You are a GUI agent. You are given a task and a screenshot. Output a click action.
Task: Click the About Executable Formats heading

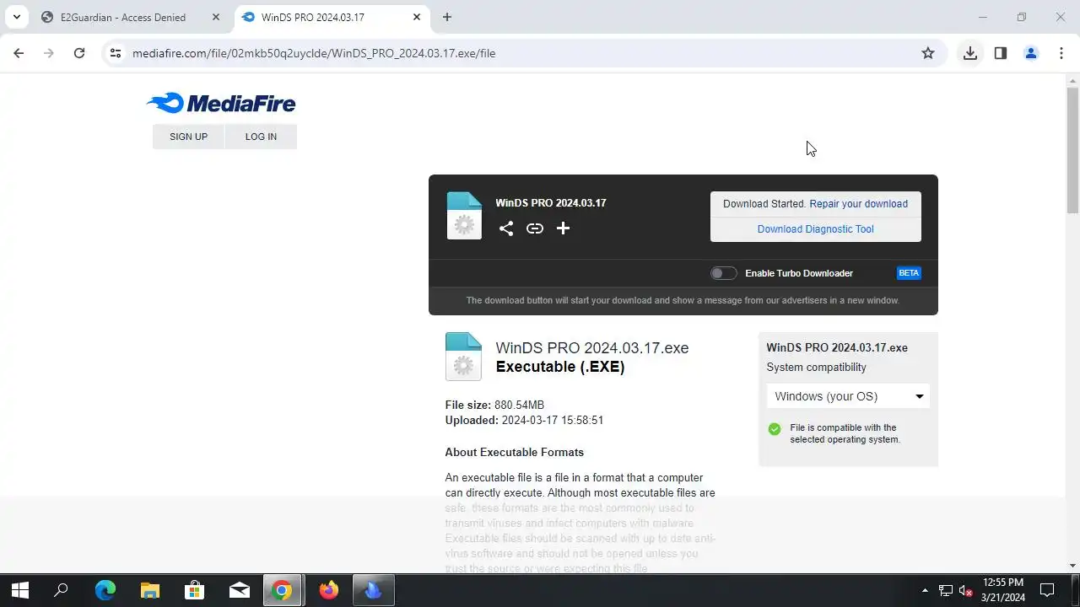(x=515, y=453)
